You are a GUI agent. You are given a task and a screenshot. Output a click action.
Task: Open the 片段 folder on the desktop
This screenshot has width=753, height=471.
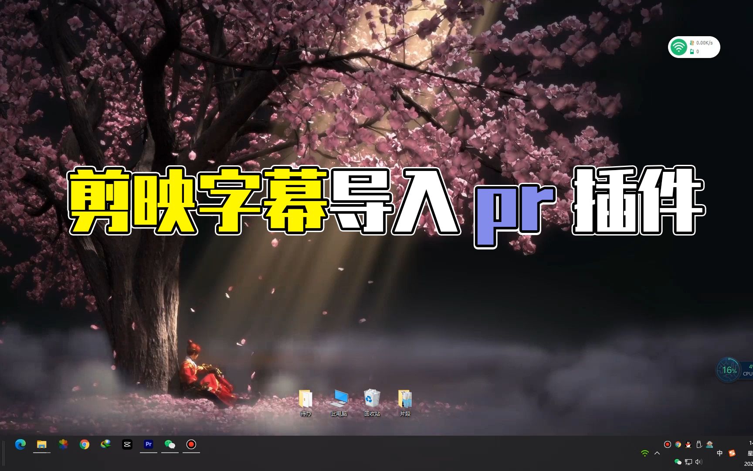click(405, 399)
